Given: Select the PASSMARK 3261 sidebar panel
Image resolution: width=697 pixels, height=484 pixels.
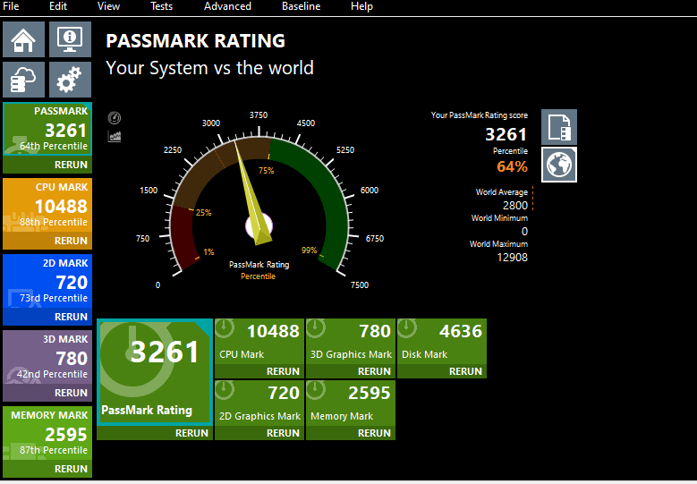Looking at the screenshot, I should (47, 129).
